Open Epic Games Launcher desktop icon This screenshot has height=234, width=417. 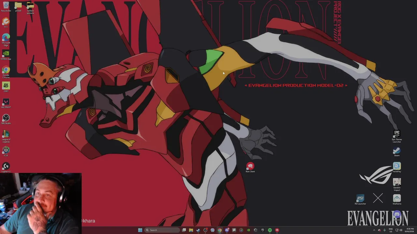coord(397,136)
